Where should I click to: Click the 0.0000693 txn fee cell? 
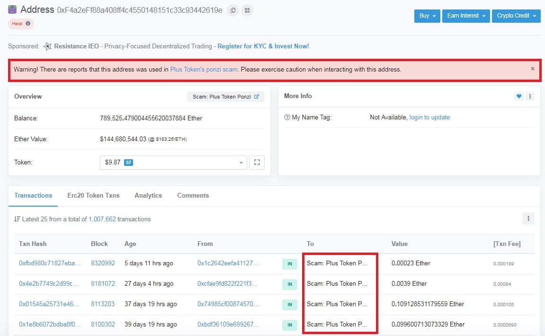coord(505,325)
